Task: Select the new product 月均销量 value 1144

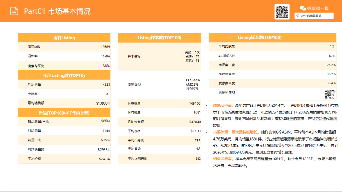Action: click(x=106, y=131)
